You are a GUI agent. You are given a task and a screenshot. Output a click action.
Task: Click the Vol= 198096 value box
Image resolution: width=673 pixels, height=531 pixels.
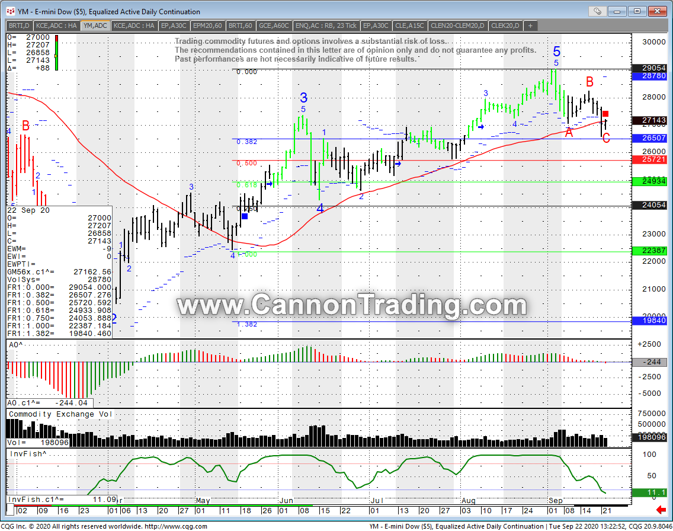click(x=38, y=443)
